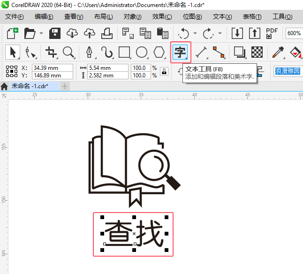The image size is (303, 274).
Task: Click the Save disk icon
Action: 55,33
